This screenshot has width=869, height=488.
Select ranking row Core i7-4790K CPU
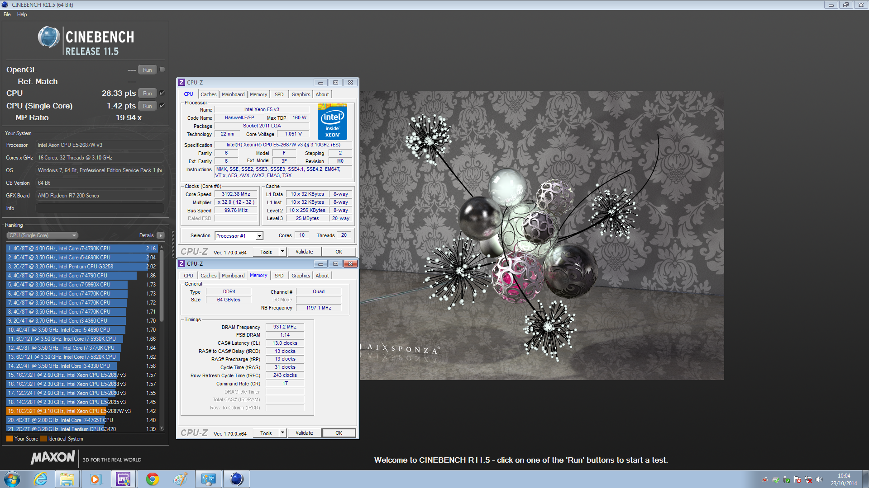82,249
